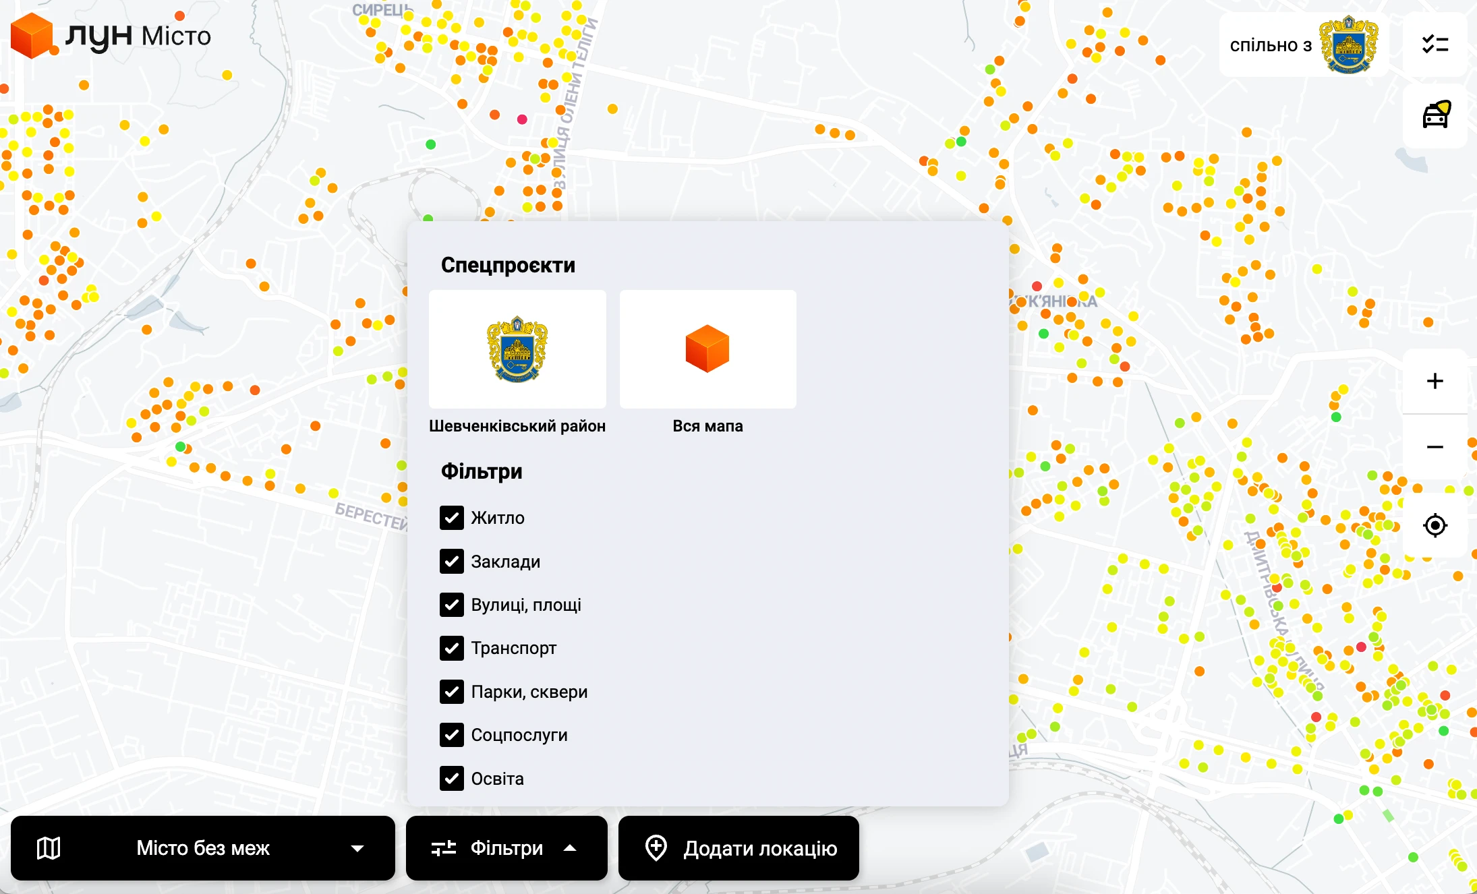Viewport: 1477px width, 894px height.
Task: Uncheck the Житло filter
Action: click(452, 518)
